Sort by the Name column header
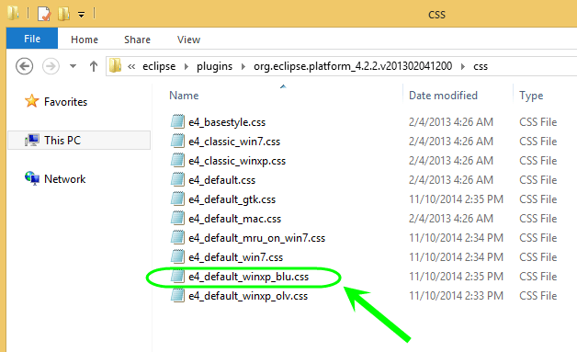 [x=184, y=96]
